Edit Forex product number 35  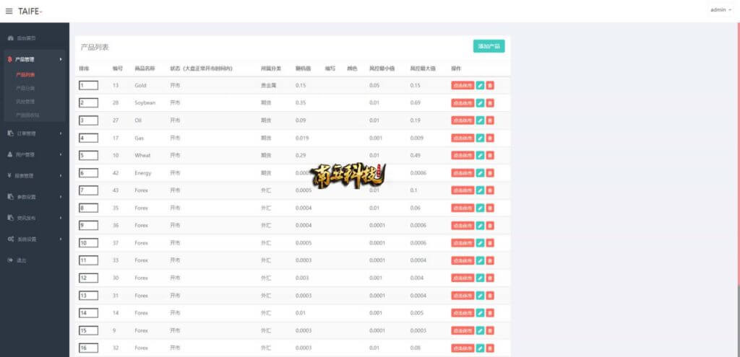pos(480,208)
